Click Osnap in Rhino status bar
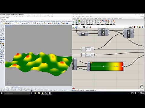145x108 pixels. coord(59,91)
